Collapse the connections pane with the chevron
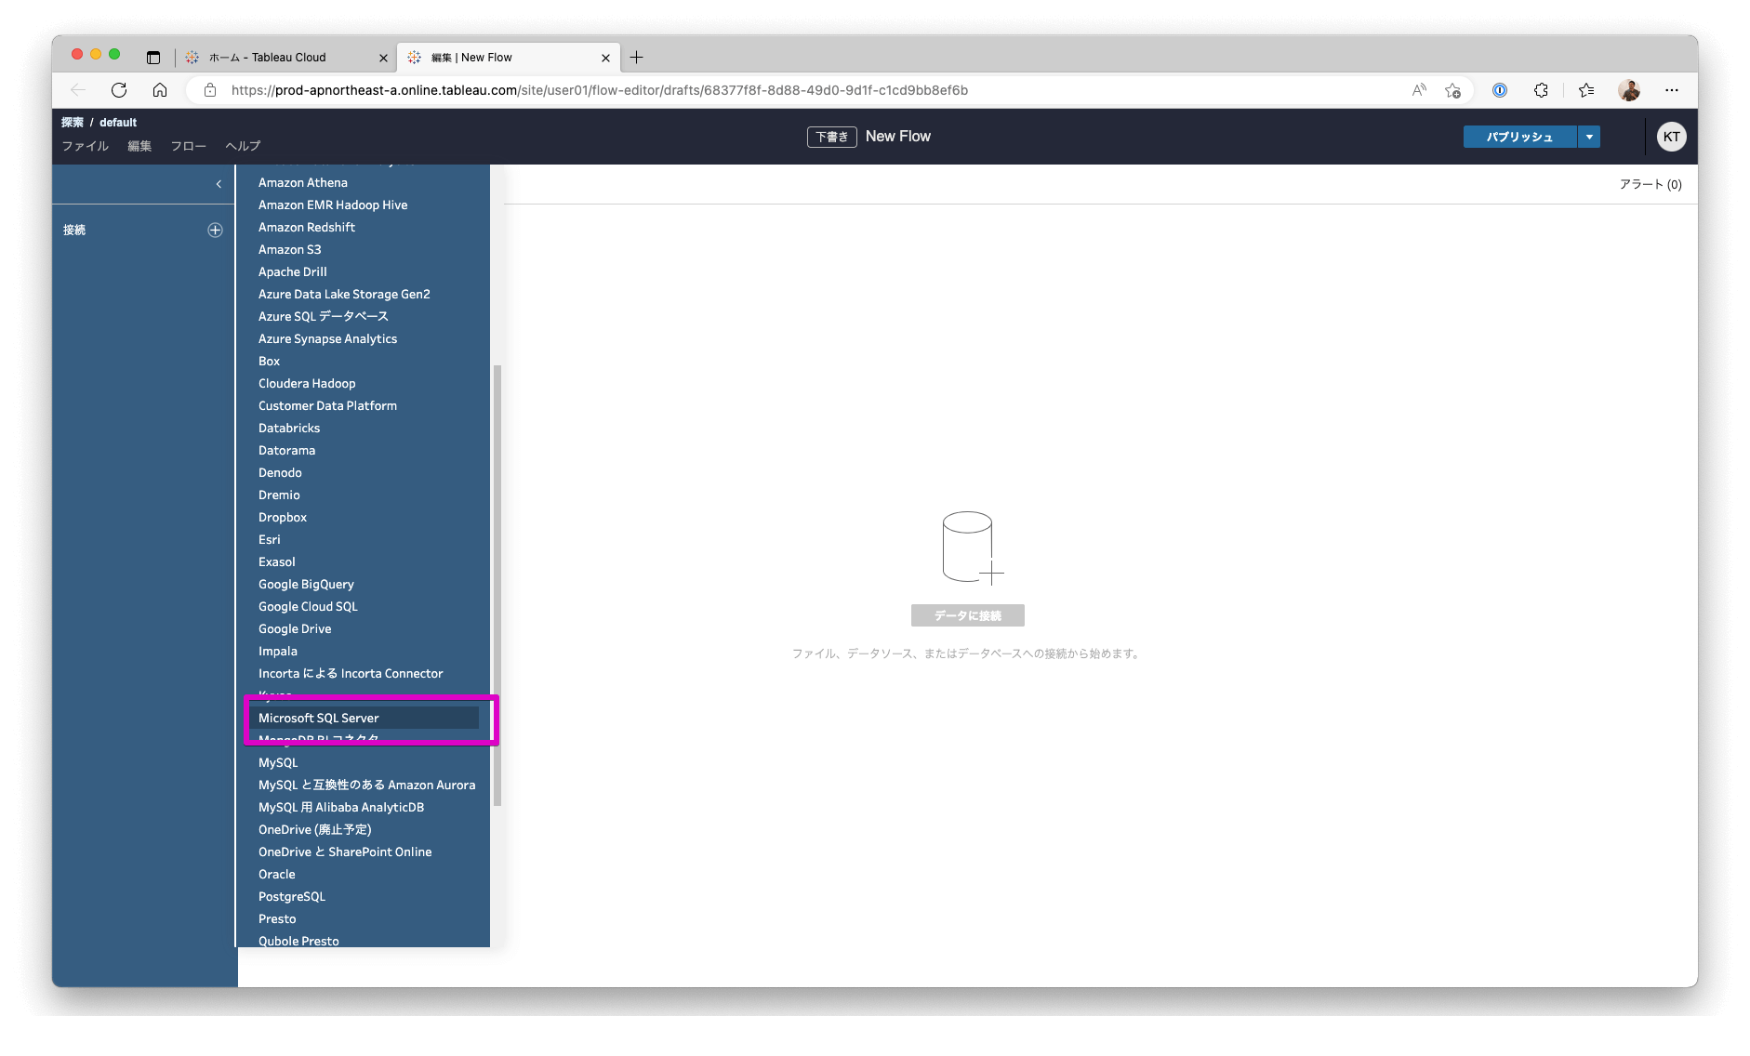Image resolution: width=1750 pixels, height=1056 pixels. [219, 184]
